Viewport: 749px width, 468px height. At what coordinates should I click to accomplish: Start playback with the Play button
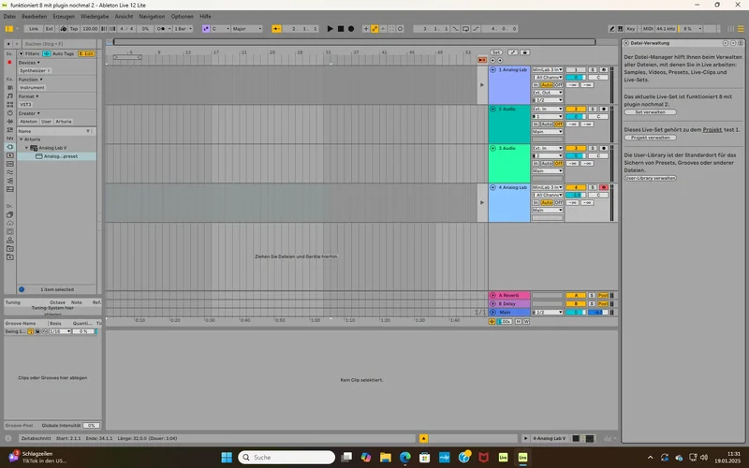pyautogui.click(x=330, y=29)
